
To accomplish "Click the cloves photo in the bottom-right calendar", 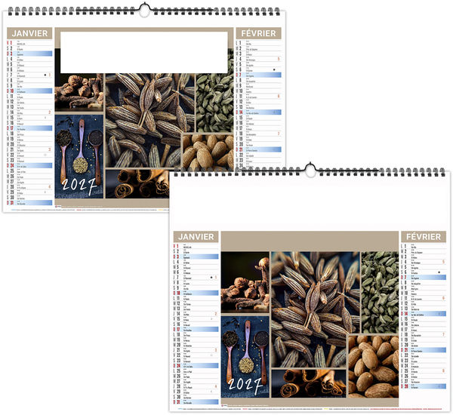I will [245, 282].
